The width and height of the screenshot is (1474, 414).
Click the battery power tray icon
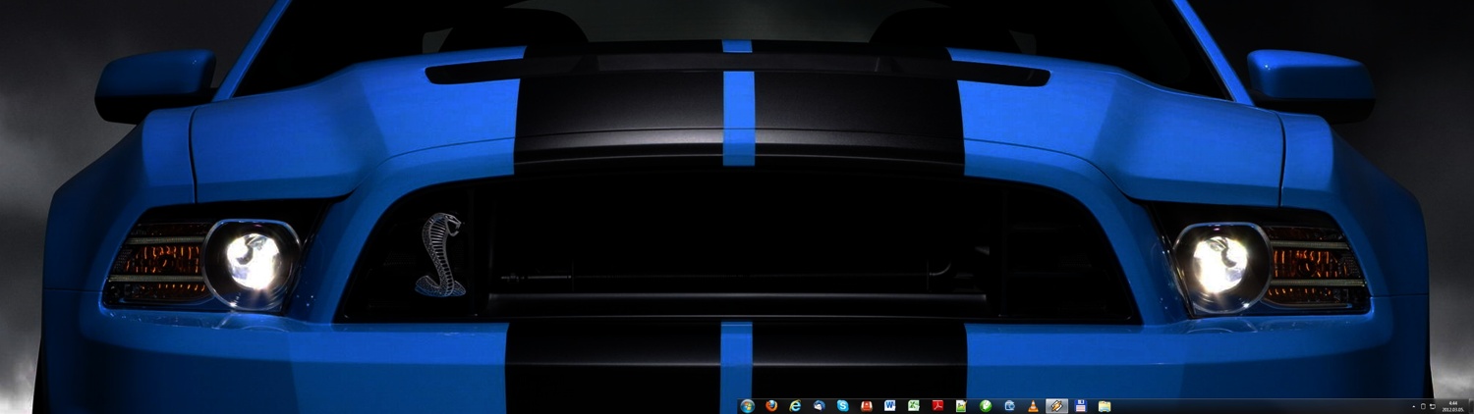pos(1423,406)
